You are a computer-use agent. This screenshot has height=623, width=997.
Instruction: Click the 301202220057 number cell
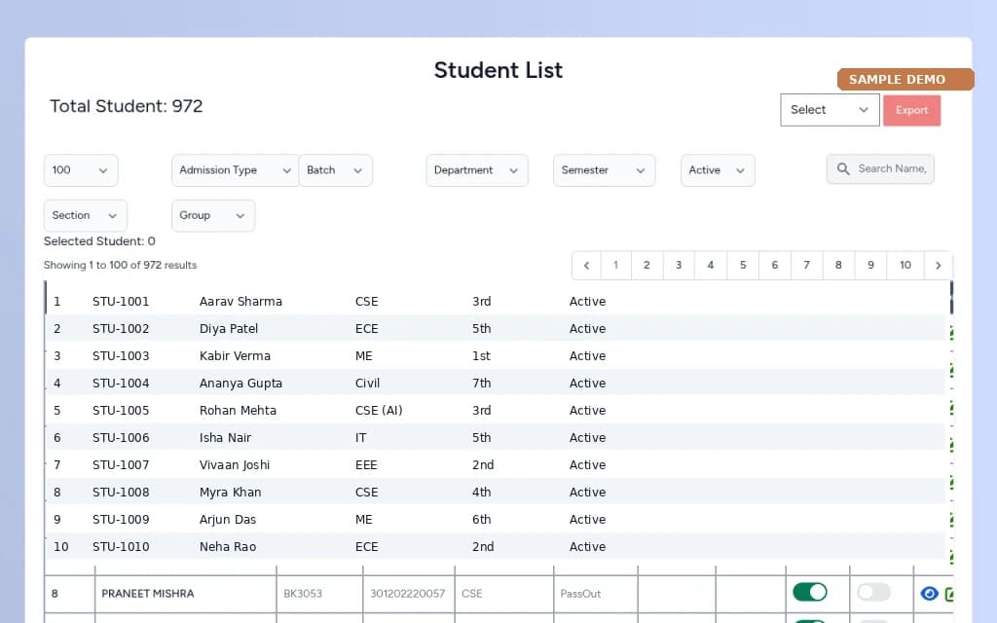click(408, 594)
